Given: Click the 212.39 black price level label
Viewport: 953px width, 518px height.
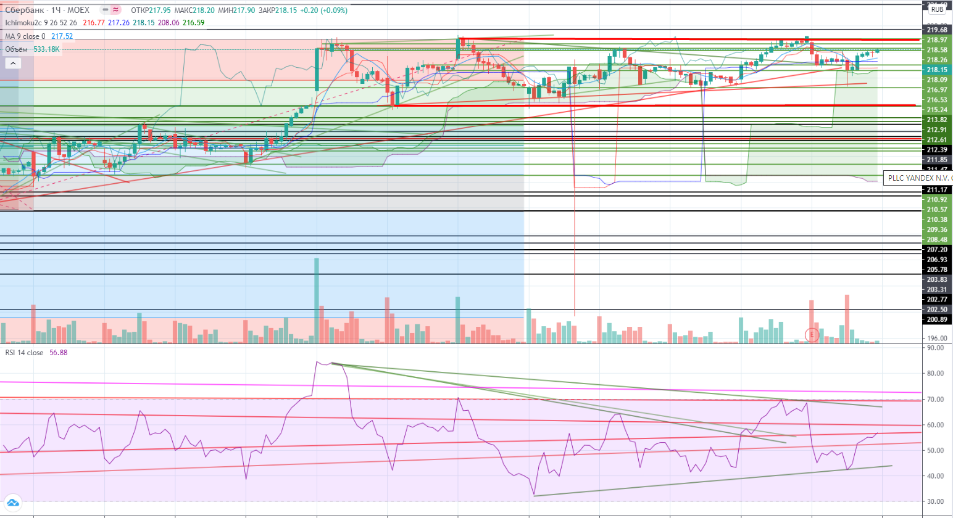Looking at the screenshot, I should point(936,150).
